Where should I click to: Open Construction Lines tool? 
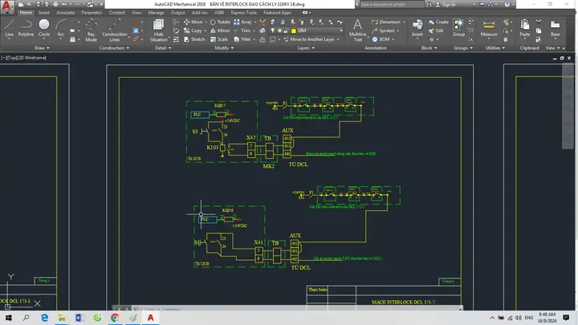tap(114, 30)
